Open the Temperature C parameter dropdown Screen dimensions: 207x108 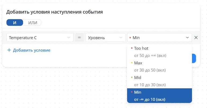(x=40, y=38)
